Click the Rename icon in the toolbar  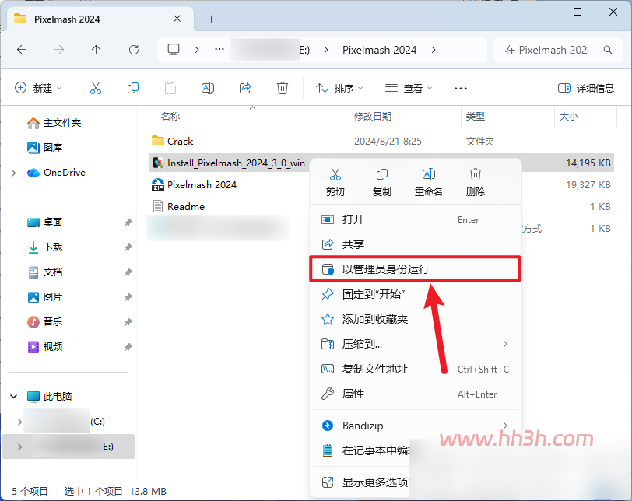click(x=208, y=88)
